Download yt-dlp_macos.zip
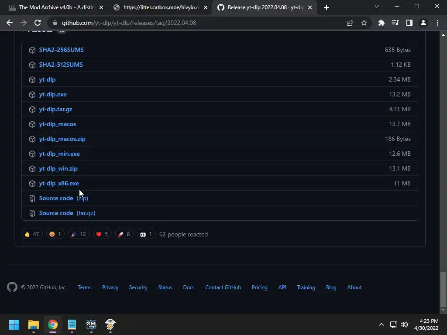The height and width of the screenshot is (335, 447). [x=62, y=139]
